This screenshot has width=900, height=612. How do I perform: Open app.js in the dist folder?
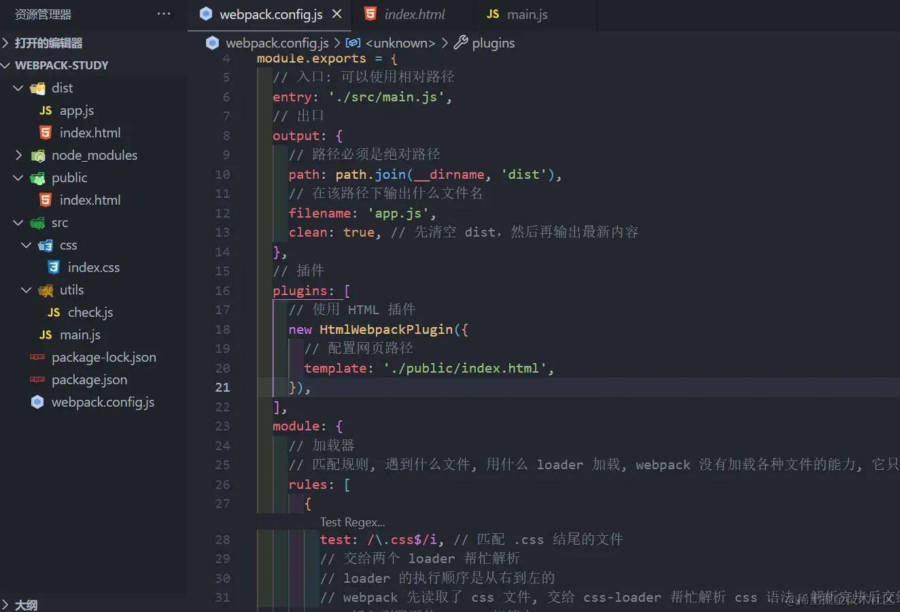[77, 110]
